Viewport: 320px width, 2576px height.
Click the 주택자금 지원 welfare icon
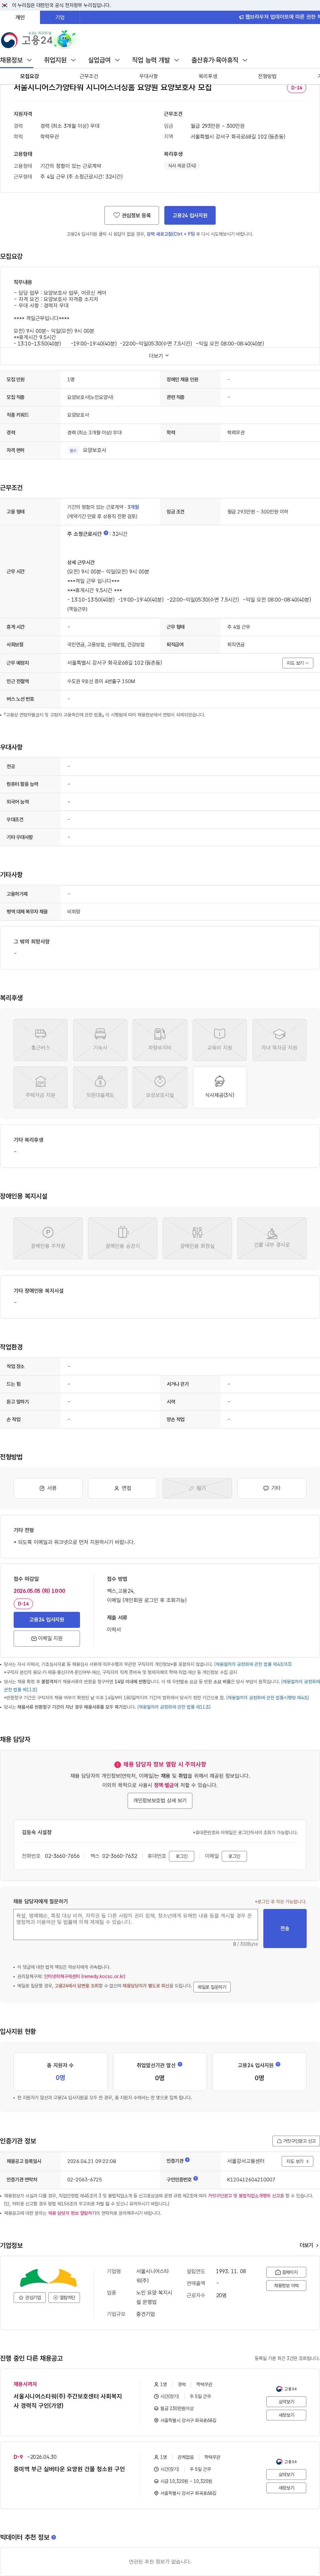point(41,1087)
